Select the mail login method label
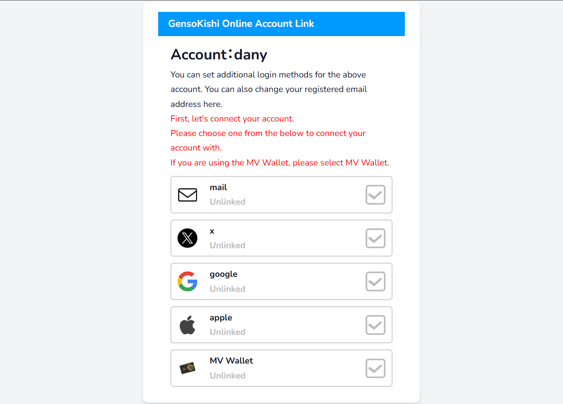This screenshot has height=404, width=563. [218, 187]
